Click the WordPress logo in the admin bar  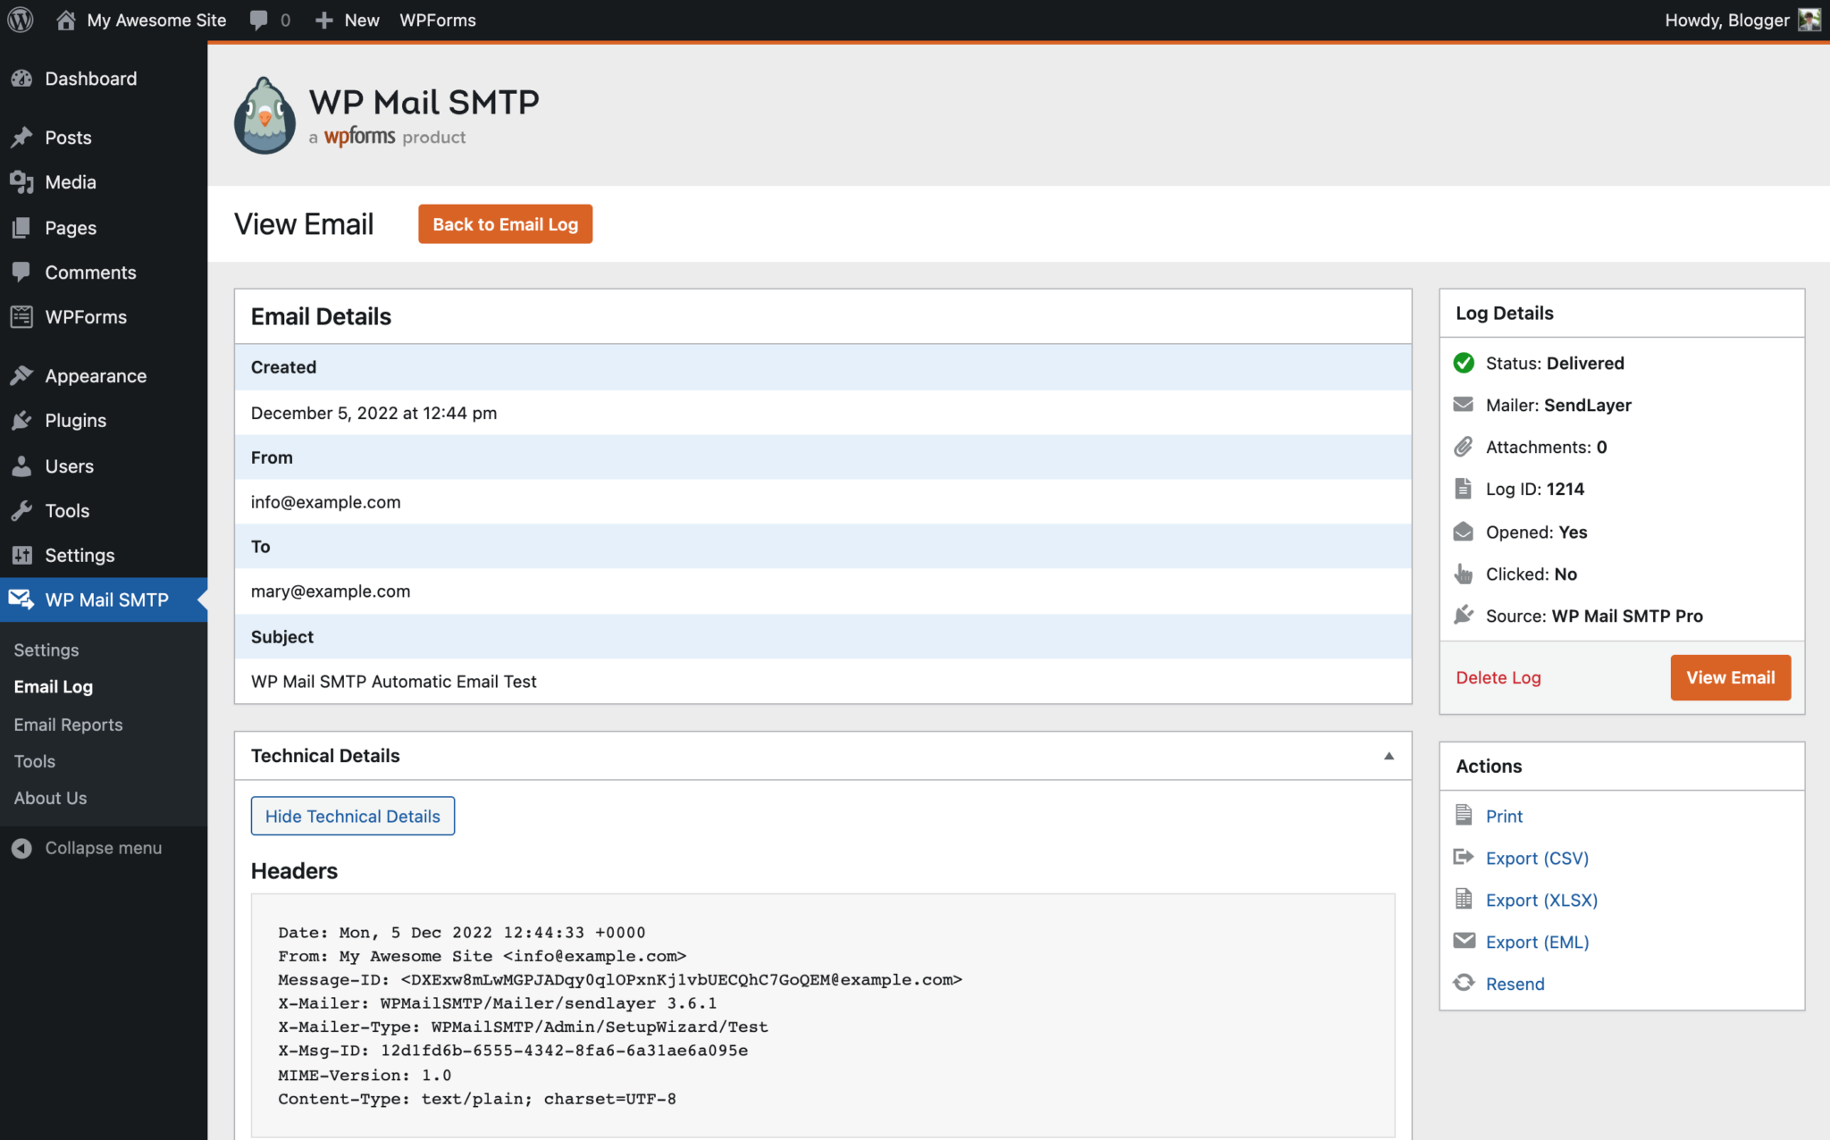click(20, 20)
